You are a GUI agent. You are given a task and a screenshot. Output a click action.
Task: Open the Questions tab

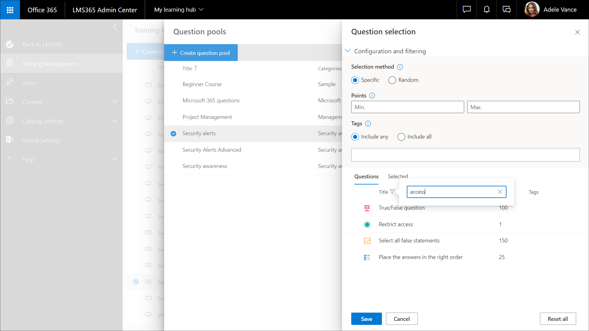click(366, 177)
